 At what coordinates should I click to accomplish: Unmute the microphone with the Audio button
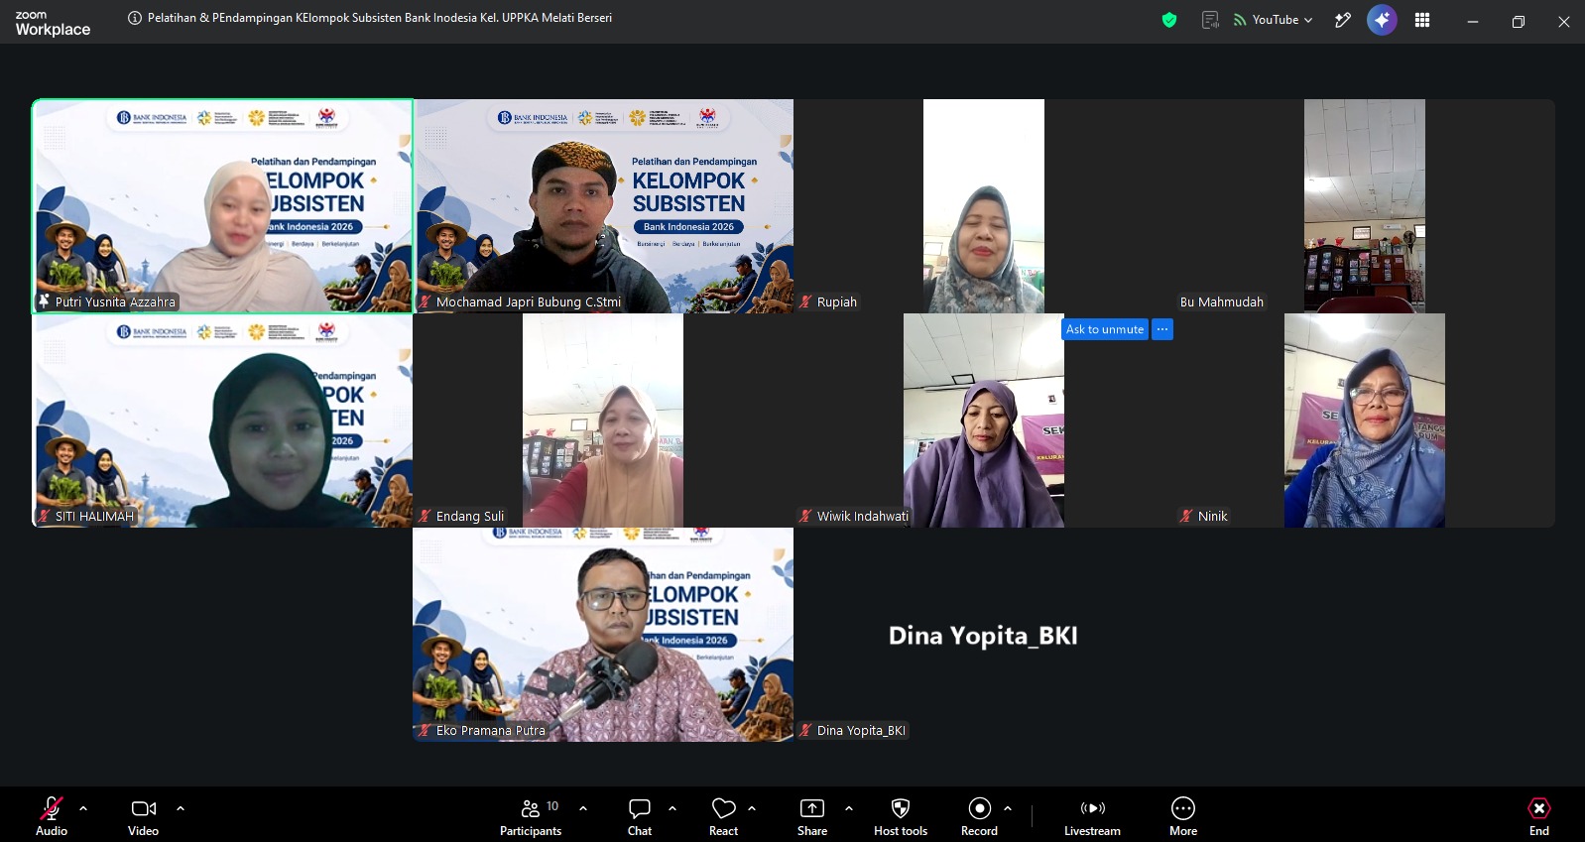[52, 817]
